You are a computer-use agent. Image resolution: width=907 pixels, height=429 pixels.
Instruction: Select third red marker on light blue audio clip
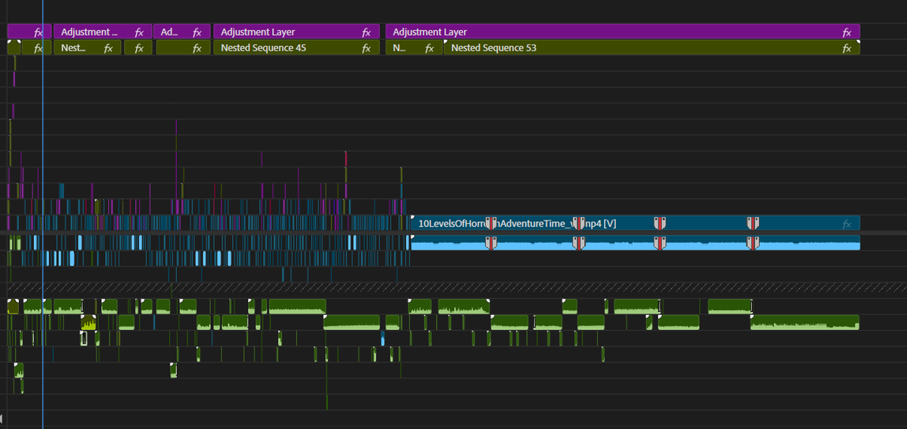pyautogui.click(x=660, y=242)
